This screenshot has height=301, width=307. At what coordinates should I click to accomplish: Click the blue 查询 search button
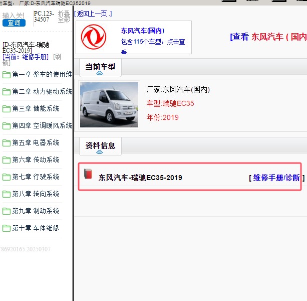(14, 23)
